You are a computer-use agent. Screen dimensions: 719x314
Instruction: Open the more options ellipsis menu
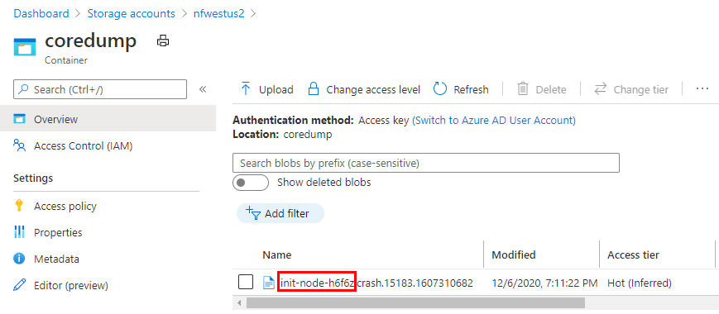point(702,88)
